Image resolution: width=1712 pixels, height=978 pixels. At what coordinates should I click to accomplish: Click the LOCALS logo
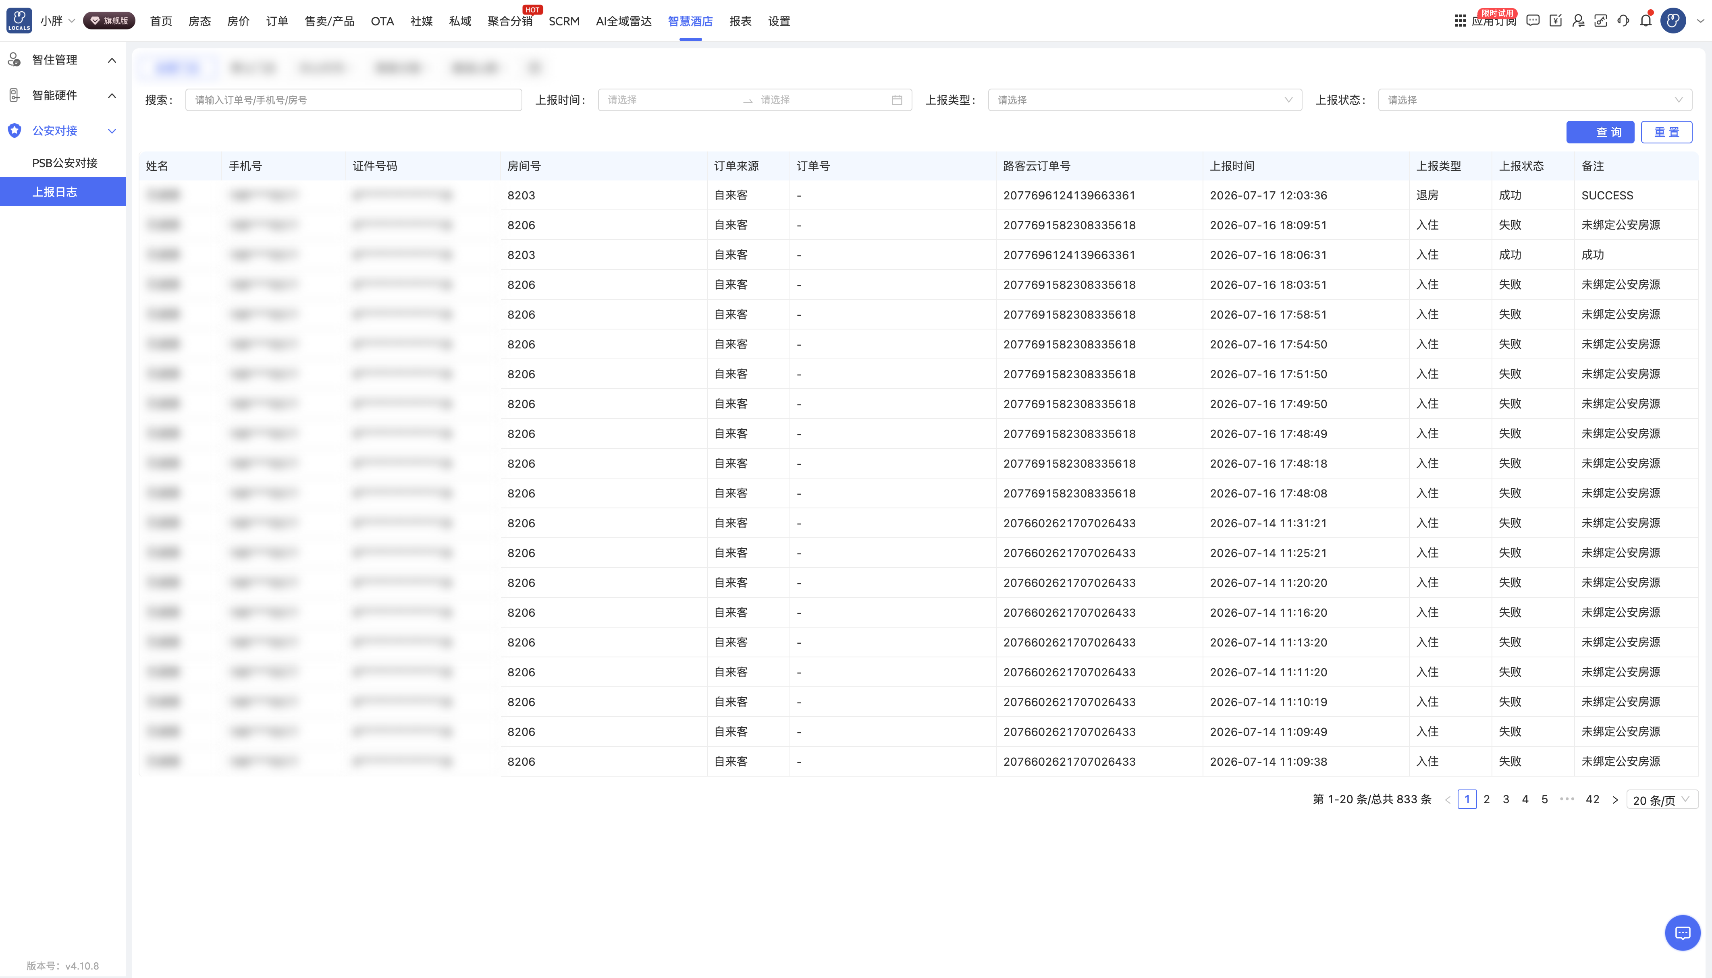(x=19, y=21)
